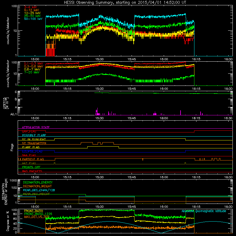Click the FRONT_RATIO legend label

pos(34,211)
